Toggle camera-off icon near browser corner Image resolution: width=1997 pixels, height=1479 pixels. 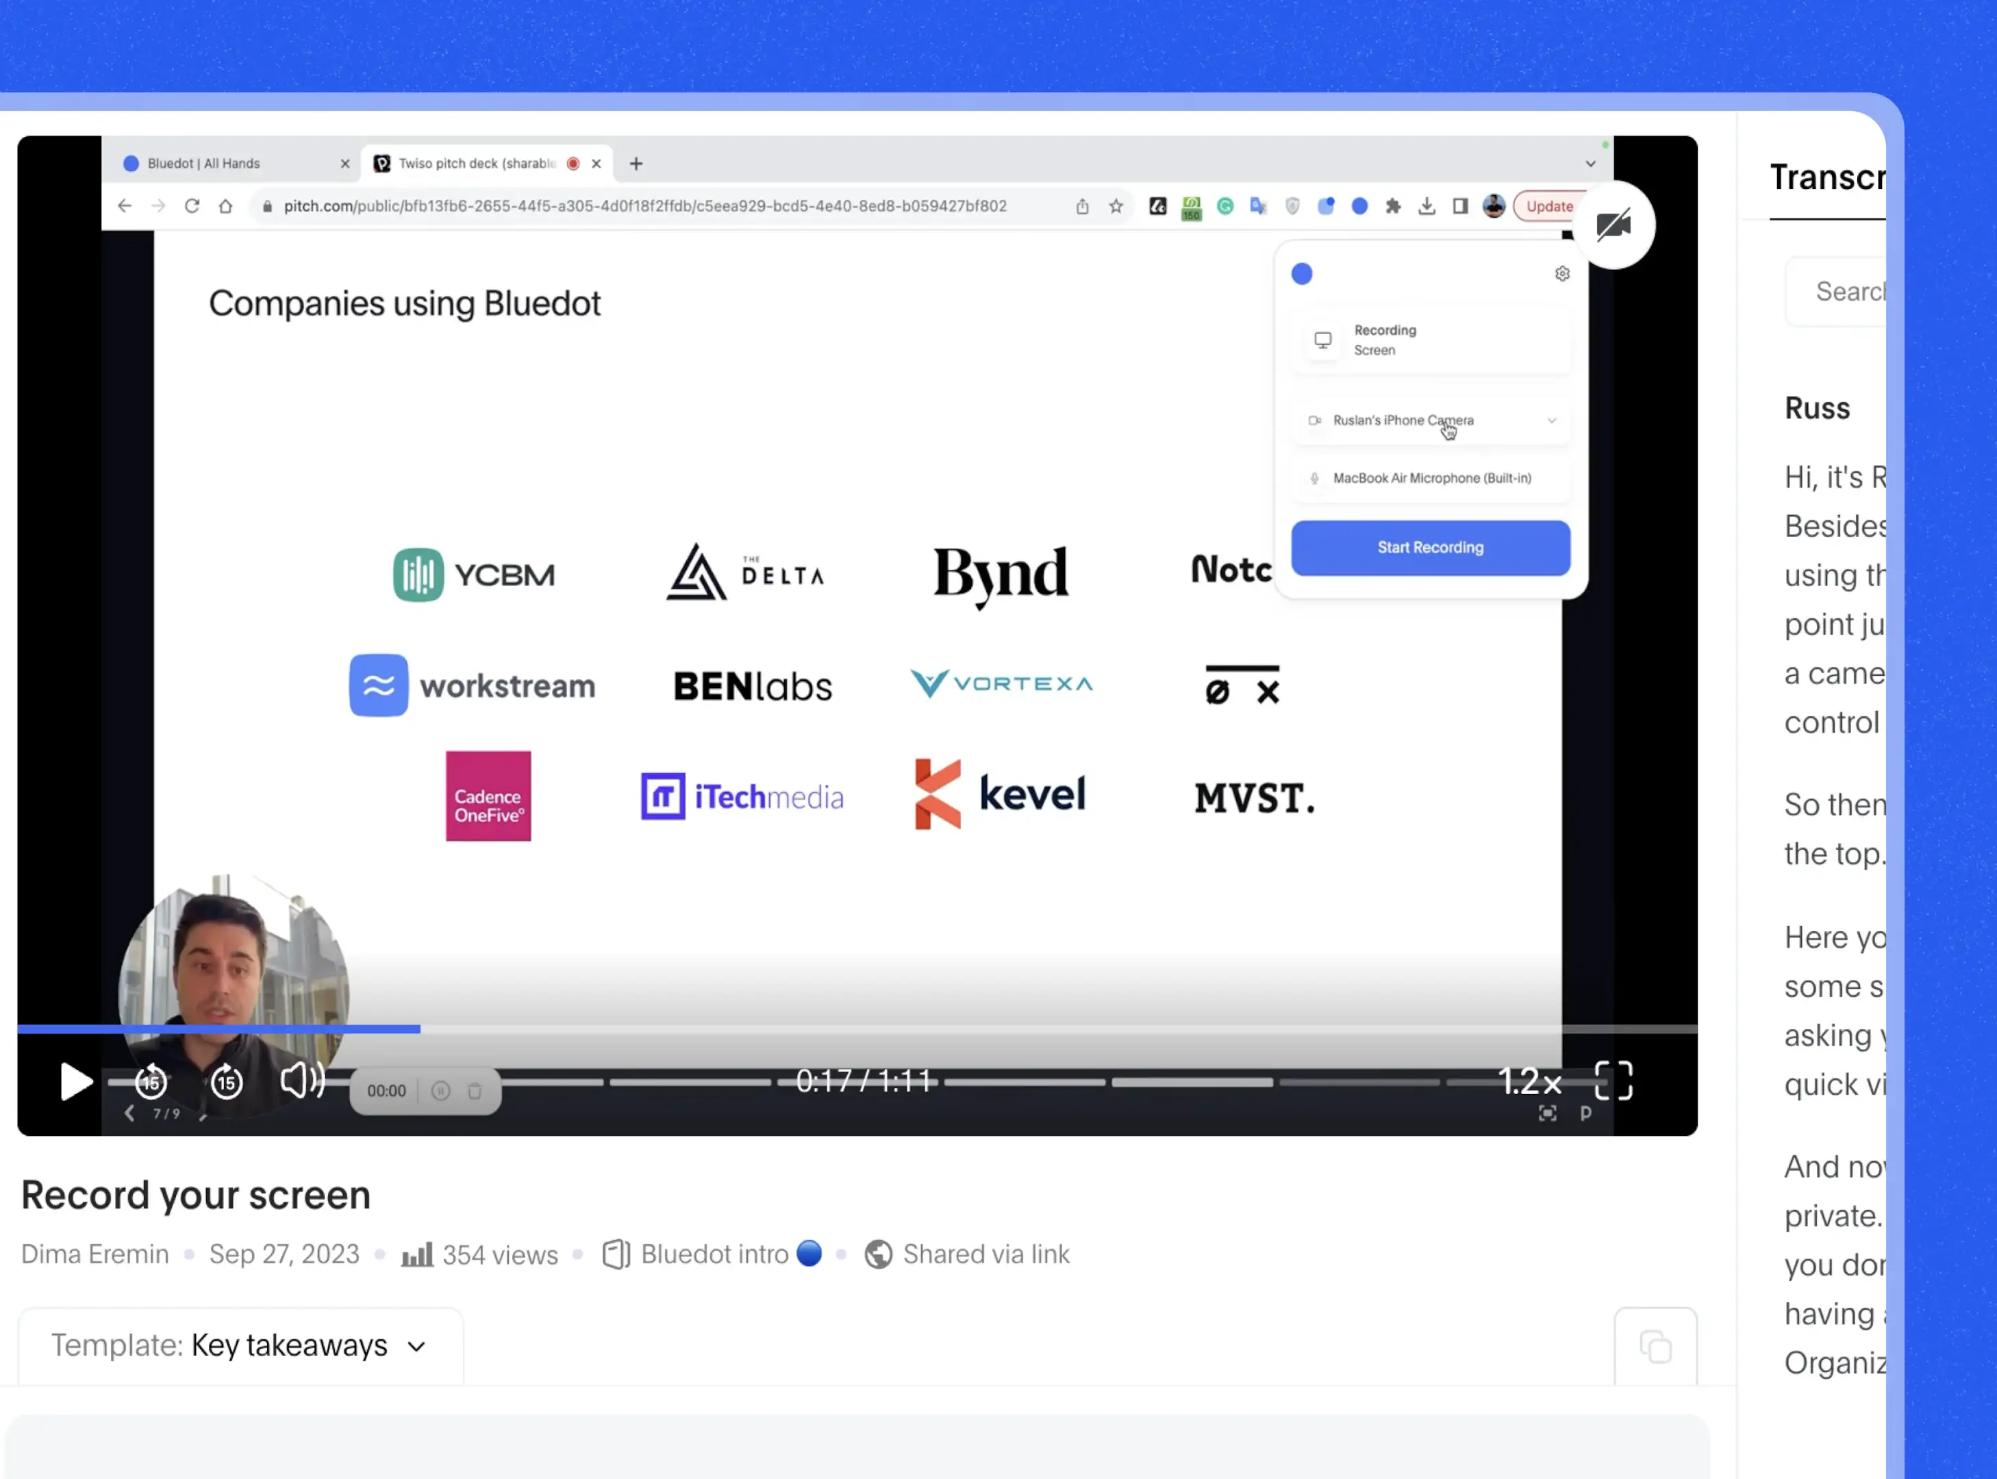(1613, 224)
